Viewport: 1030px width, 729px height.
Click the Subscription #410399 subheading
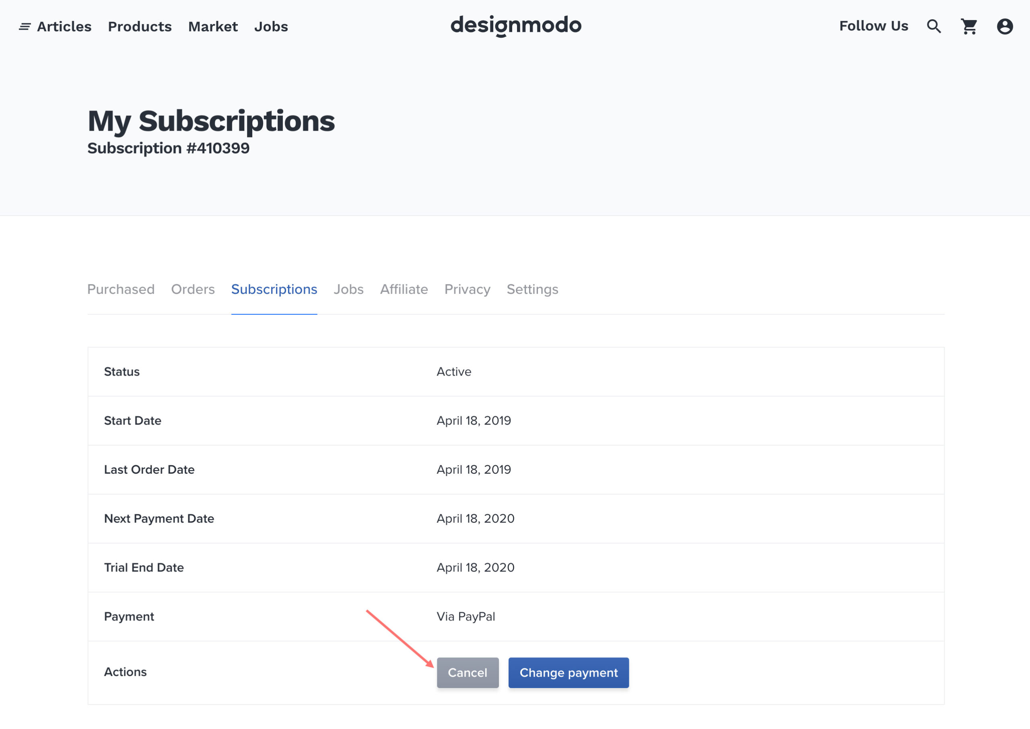pos(168,148)
